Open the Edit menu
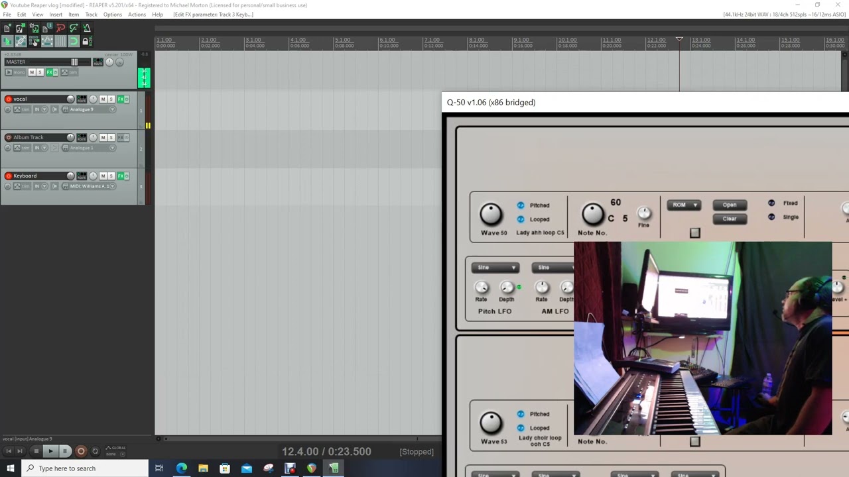 click(x=22, y=15)
